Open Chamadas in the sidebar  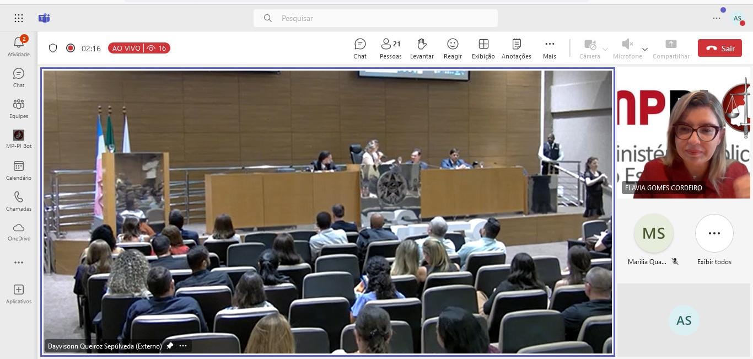pos(19,201)
